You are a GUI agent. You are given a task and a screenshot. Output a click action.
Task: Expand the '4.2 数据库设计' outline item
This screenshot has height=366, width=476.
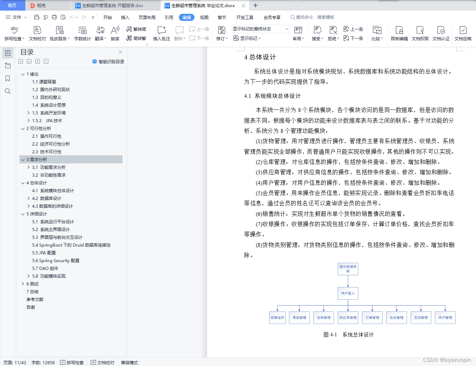29,199
